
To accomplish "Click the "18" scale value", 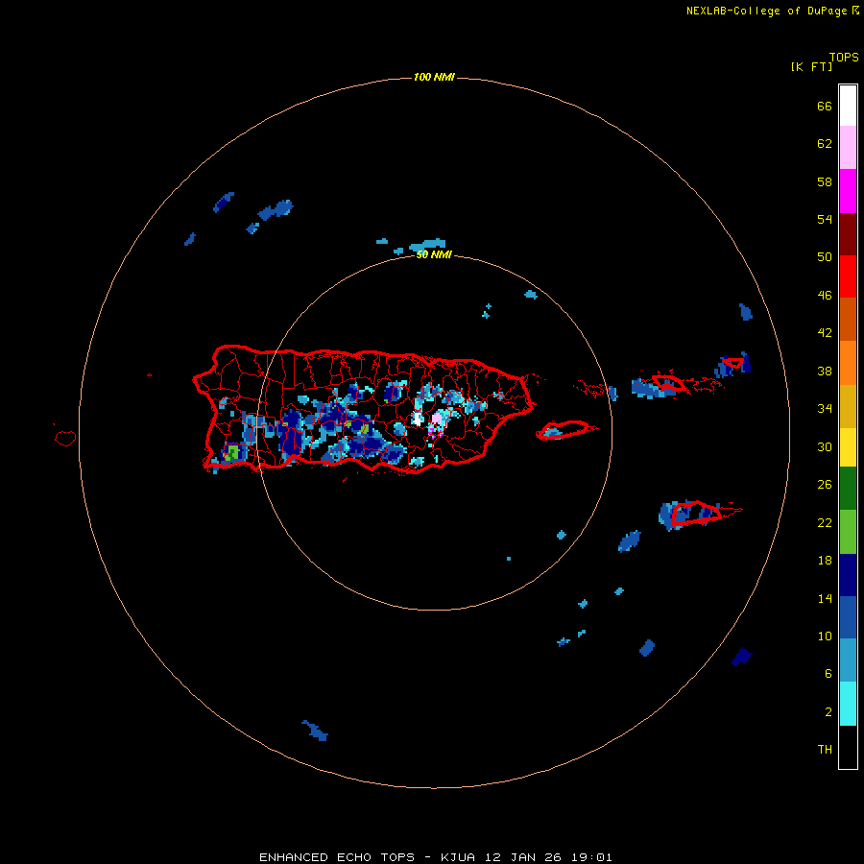I will click(825, 561).
